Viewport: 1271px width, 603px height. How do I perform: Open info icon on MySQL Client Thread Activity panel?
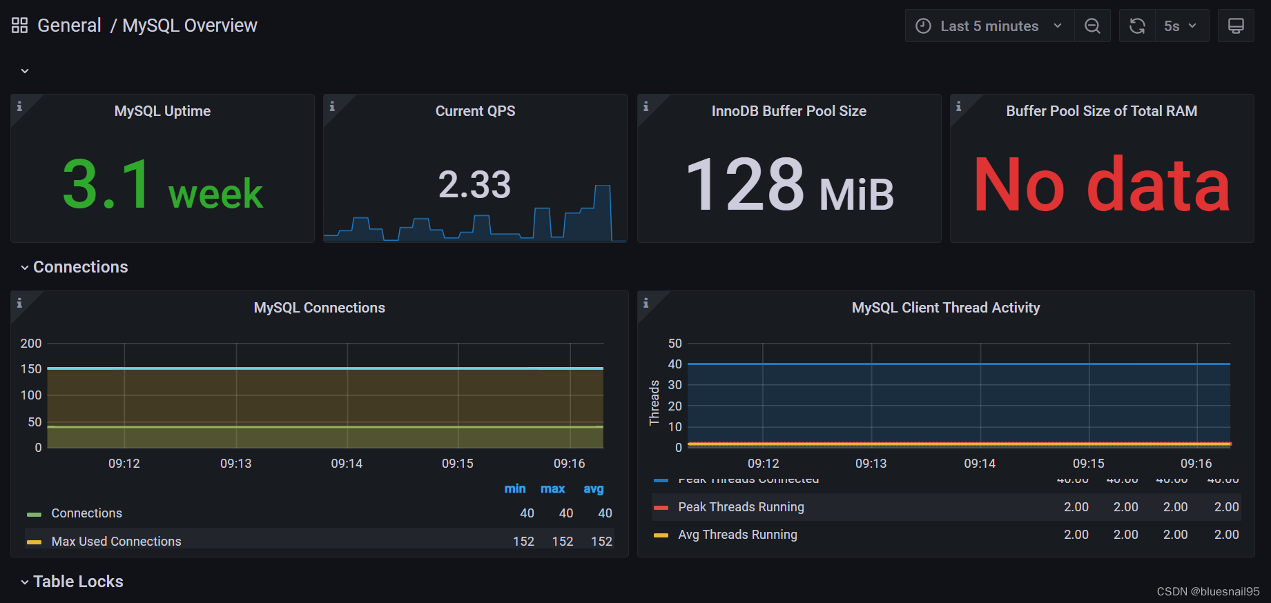[646, 303]
